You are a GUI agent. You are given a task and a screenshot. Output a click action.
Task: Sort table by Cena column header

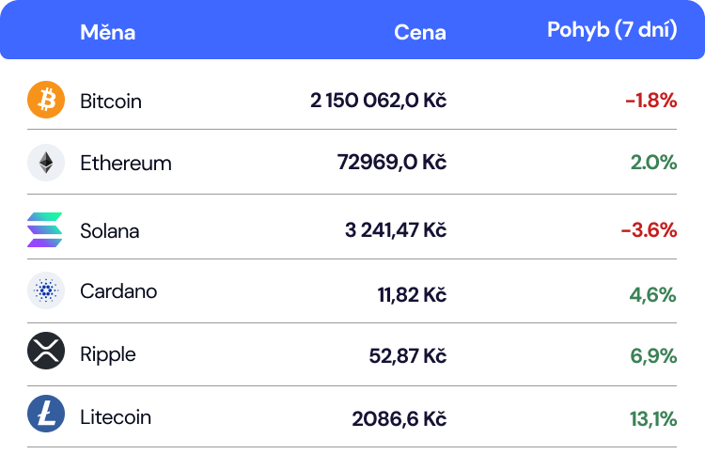coord(420,32)
